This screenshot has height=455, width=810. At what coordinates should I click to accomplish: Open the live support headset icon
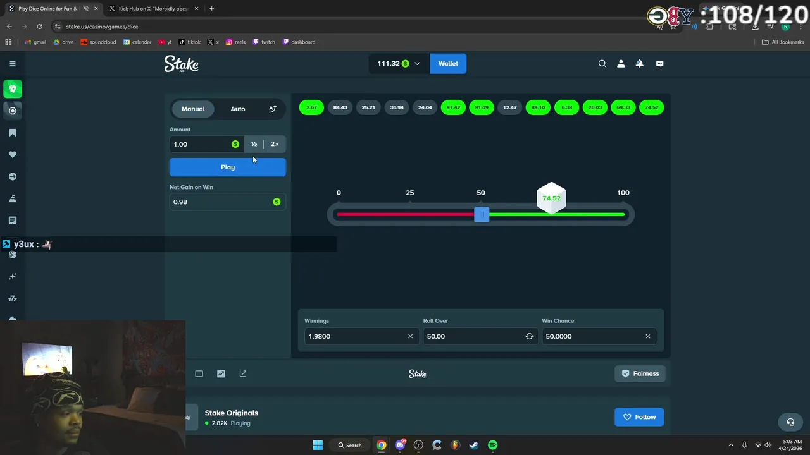[x=790, y=422]
